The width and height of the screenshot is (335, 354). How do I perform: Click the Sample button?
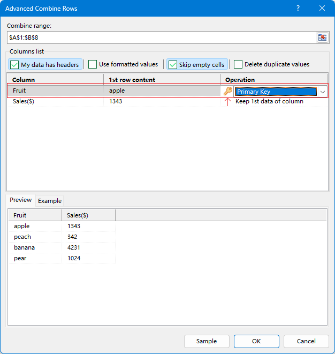[207, 341]
